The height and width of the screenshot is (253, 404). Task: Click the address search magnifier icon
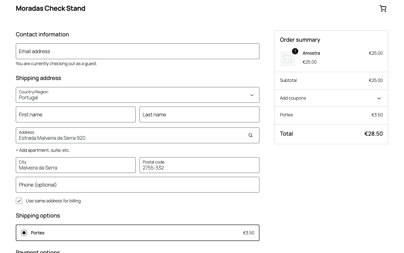click(251, 135)
